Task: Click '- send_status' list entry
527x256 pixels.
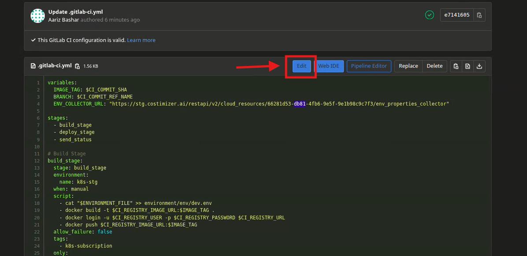Action: coord(73,139)
